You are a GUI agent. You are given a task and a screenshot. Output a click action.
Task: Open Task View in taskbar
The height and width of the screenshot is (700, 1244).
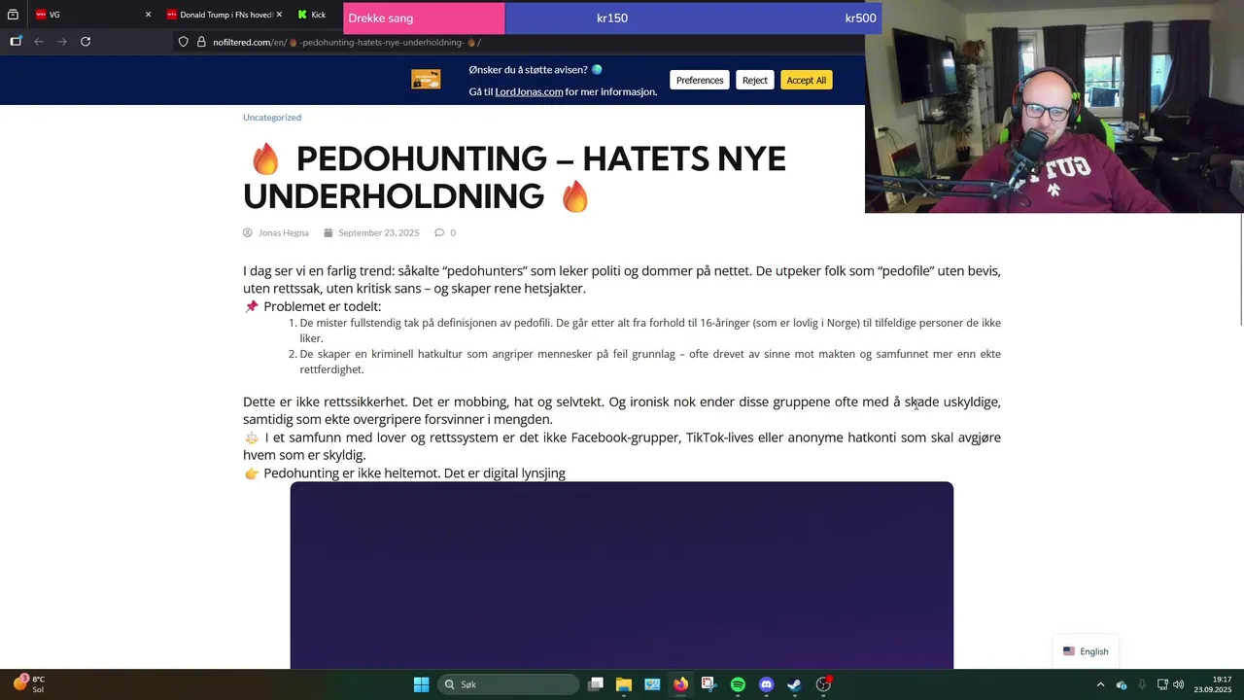[596, 684]
